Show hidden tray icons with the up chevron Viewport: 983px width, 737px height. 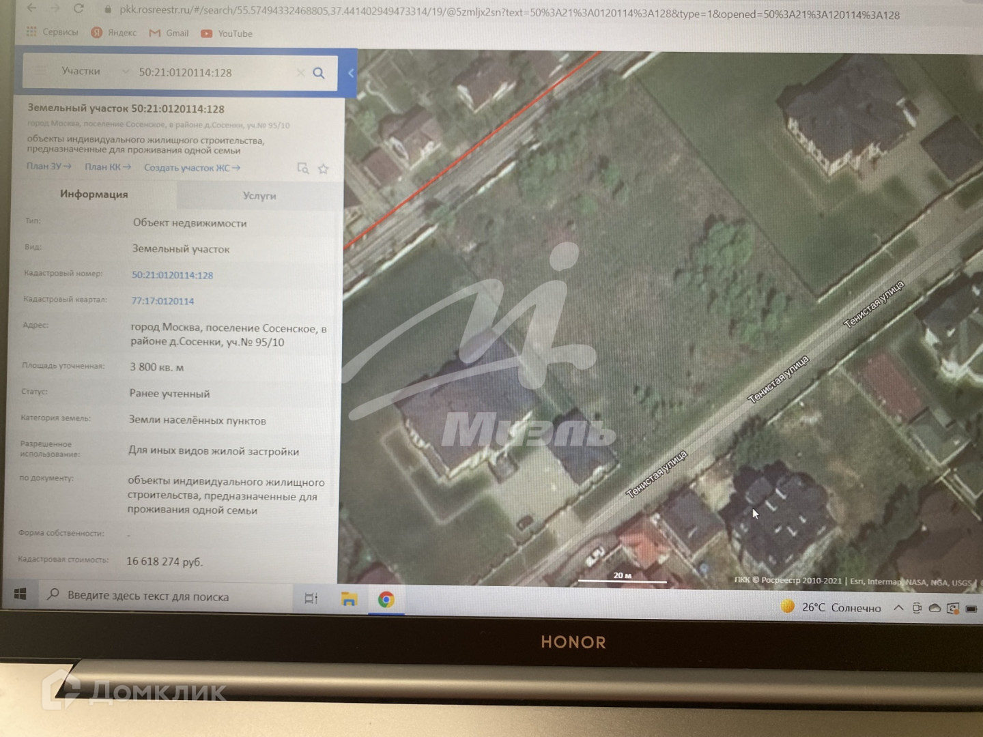898,608
